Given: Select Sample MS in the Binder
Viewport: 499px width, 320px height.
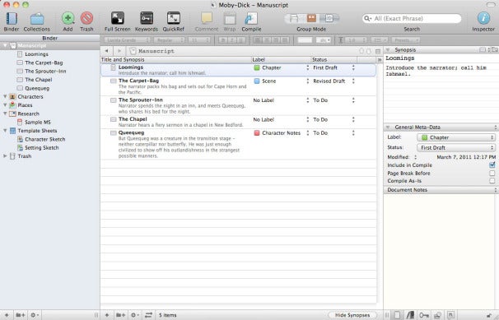Looking at the screenshot, I should point(38,122).
